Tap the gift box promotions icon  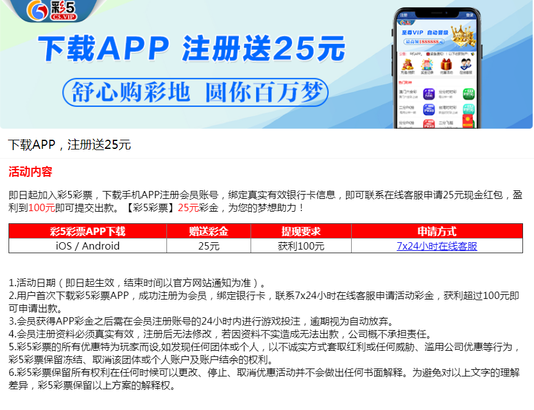click(446, 64)
